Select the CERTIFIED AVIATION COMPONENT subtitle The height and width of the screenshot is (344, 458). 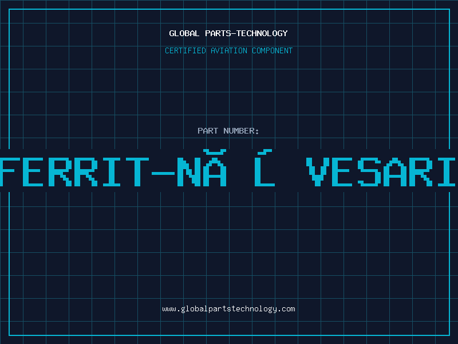pos(228,50)
